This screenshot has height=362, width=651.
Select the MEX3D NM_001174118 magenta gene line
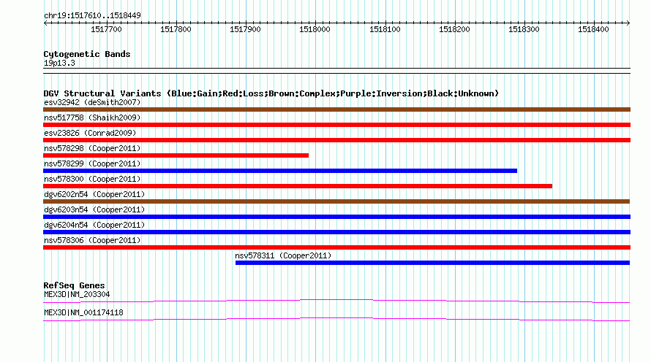[336, 320]
